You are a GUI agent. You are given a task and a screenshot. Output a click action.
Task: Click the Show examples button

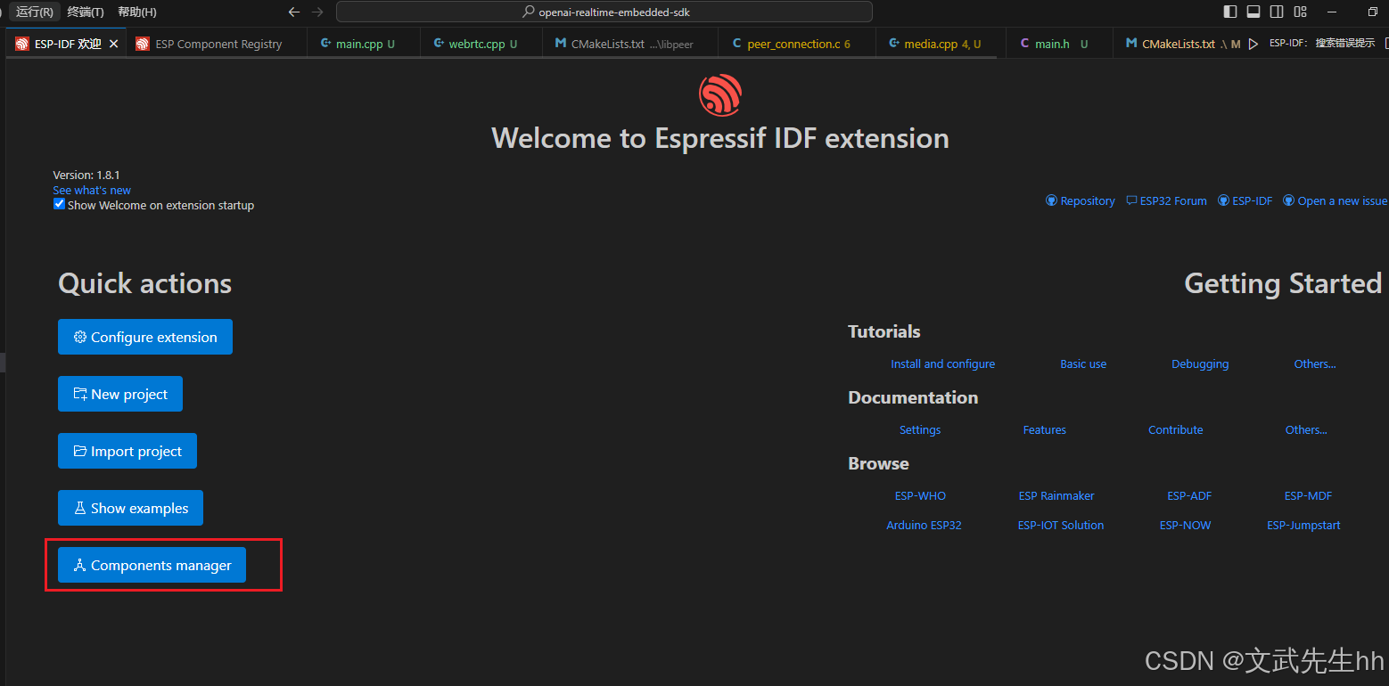[130, 508]
